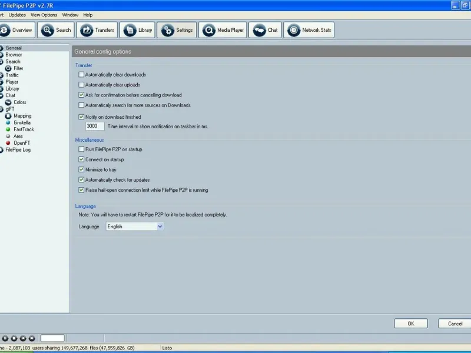Select Ares network settings
Viewport: 471px width, 353px height.
click(18, 136)
